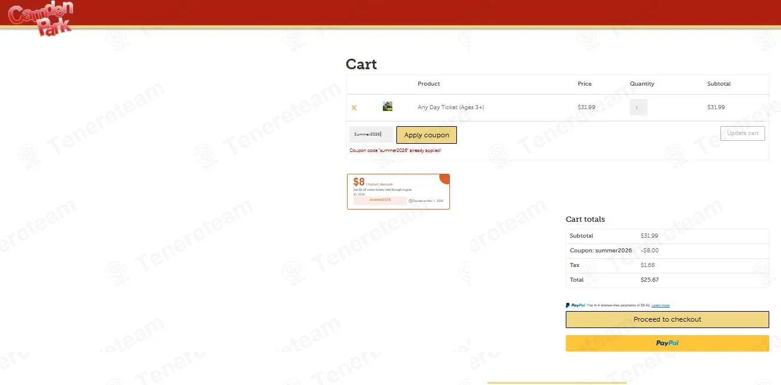Click the Cart page heading
Image resolution: width=781 pixels, height=385 pixels.
tap(361, 65)
